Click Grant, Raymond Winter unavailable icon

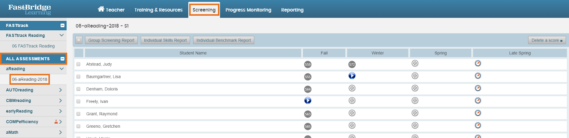[x=352, y=113]
